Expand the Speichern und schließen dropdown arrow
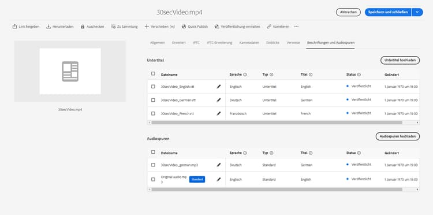 coord(417,12)
